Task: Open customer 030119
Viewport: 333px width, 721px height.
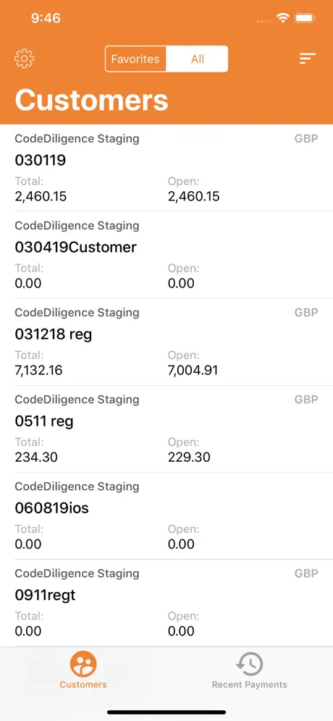Action: click(x=166, y=168)
